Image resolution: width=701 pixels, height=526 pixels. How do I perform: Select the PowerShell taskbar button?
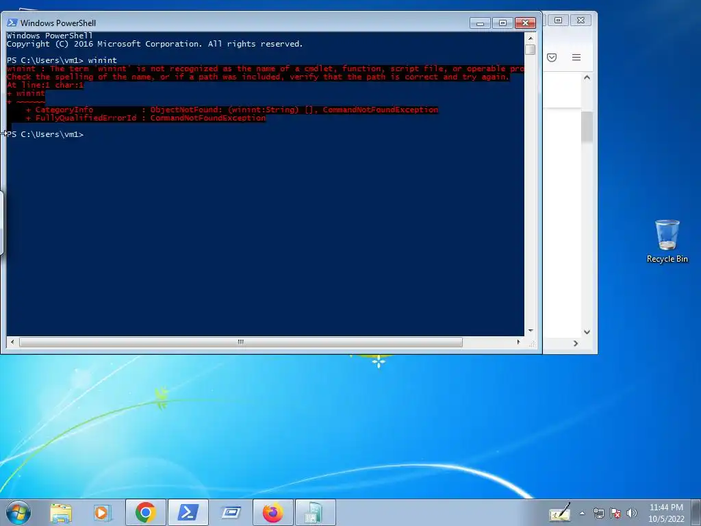188,512
